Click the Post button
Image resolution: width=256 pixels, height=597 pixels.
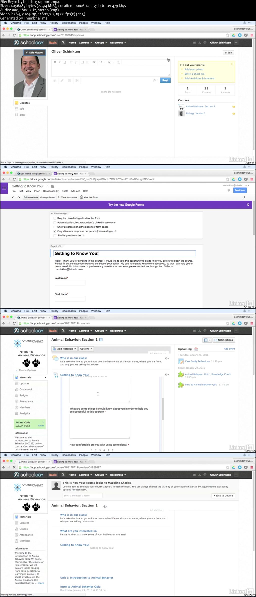click(x=165, y=80)
